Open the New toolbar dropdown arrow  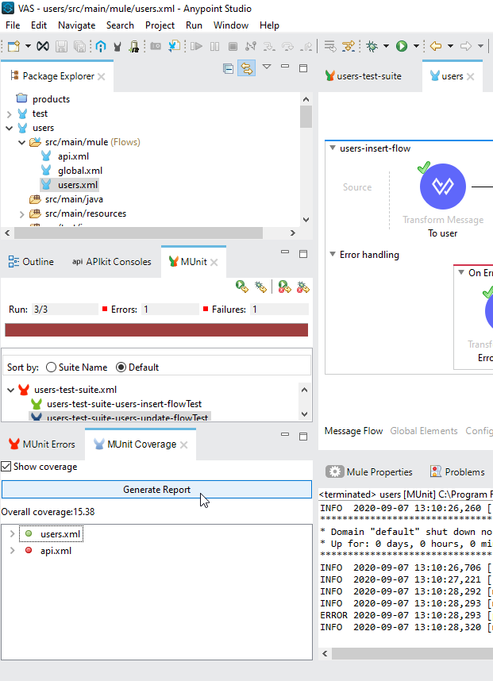[x=28, y=46]
